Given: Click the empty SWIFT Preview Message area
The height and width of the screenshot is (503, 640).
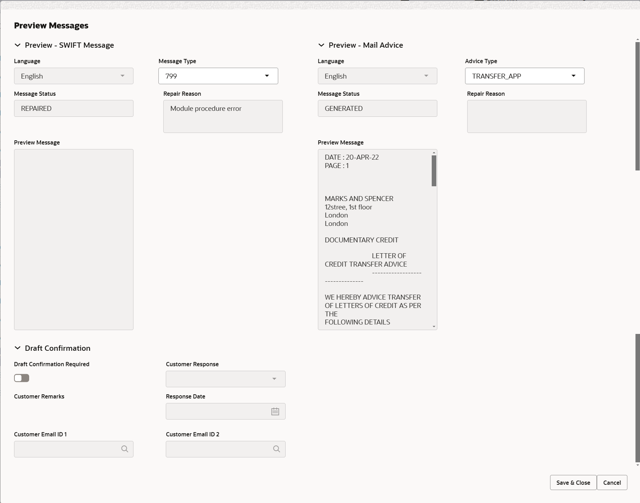Looking at the screenshot, I should pos(73,240).
